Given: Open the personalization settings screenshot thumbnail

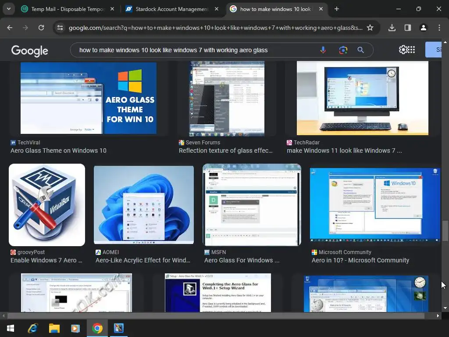Looking at the screenshot, I should [x=76, y=293].
